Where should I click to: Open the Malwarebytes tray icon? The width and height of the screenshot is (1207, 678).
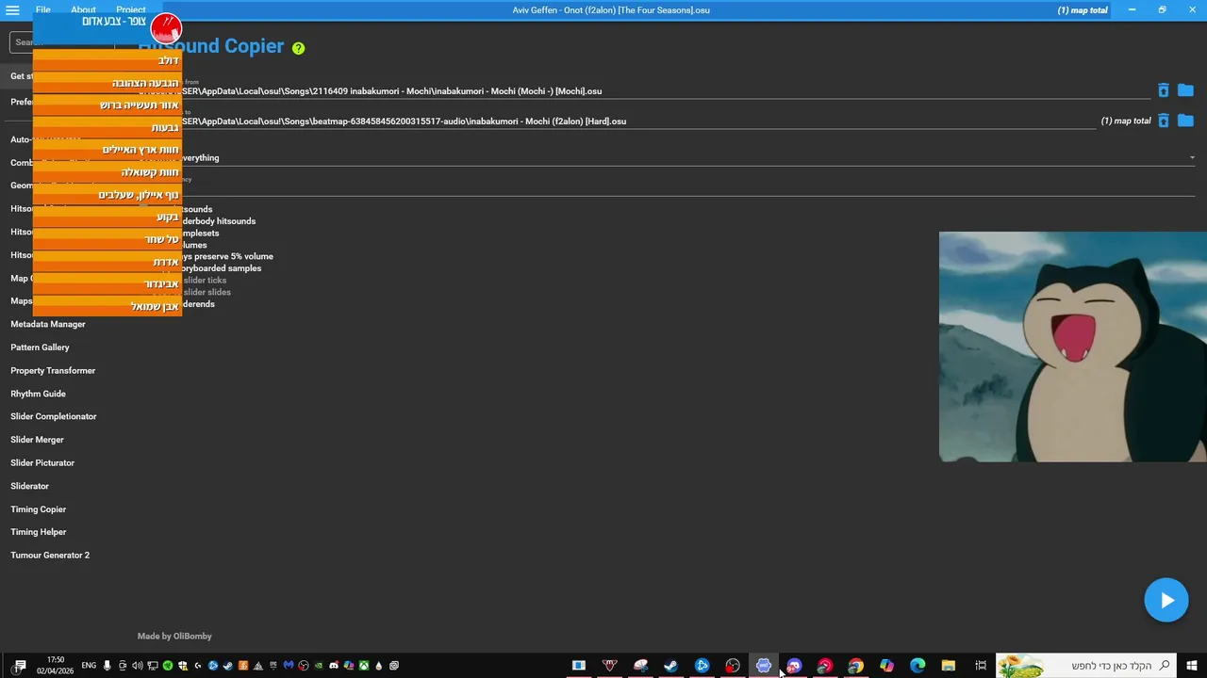coord(289,666)
